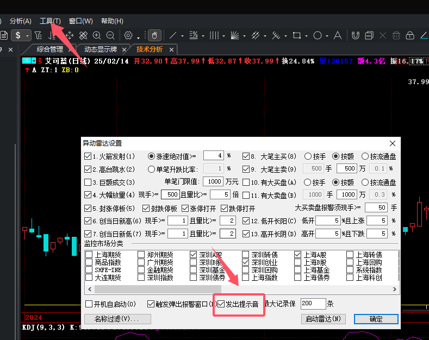This screenshot has height=340, width=429.
Task: Expand dropdown arrow next to circle tool
Action: [x=327, y=36]
